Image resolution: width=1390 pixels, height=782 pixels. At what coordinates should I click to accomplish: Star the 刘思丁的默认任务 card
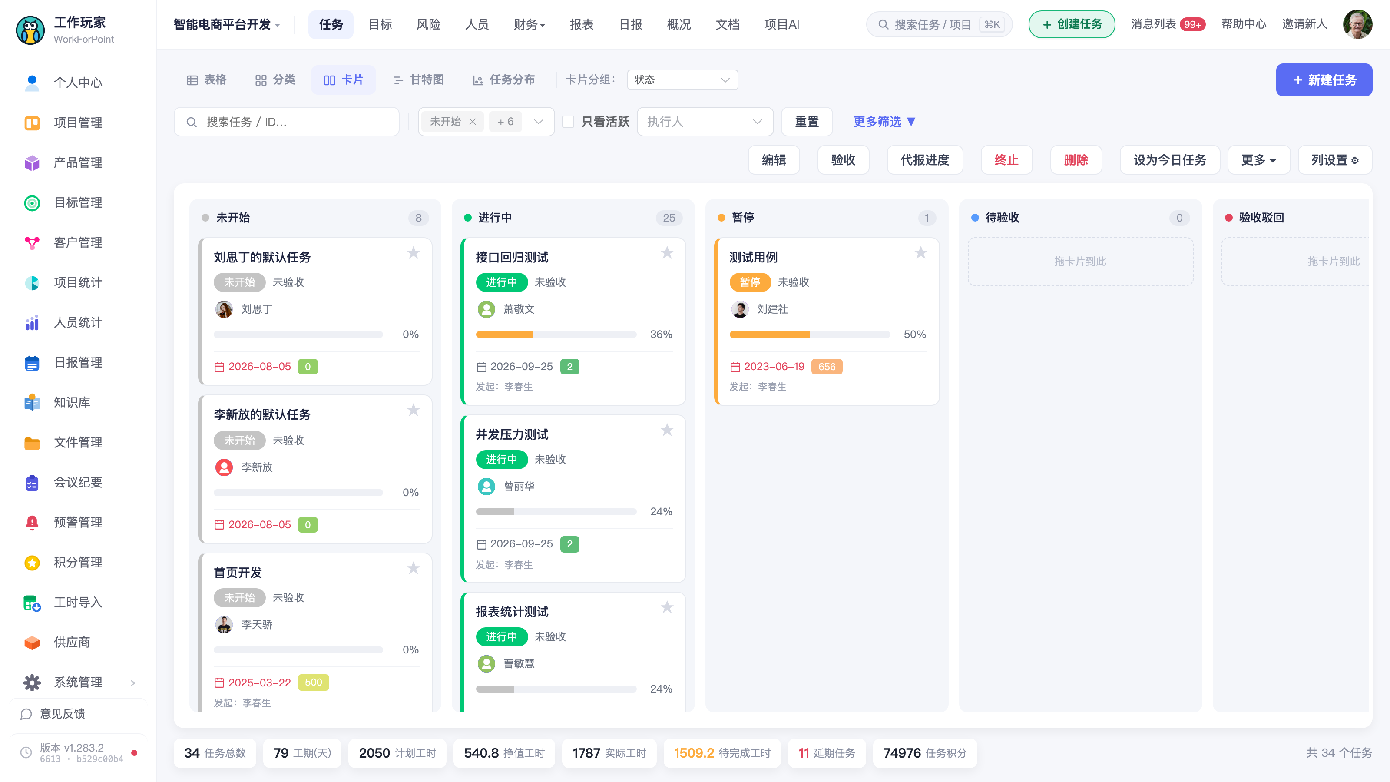tap(414, 252)
